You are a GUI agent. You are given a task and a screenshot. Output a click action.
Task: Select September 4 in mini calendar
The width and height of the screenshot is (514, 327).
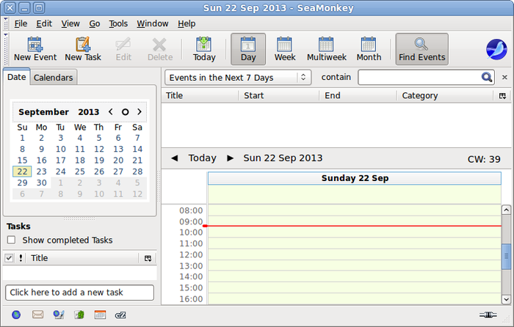[80, 138]
